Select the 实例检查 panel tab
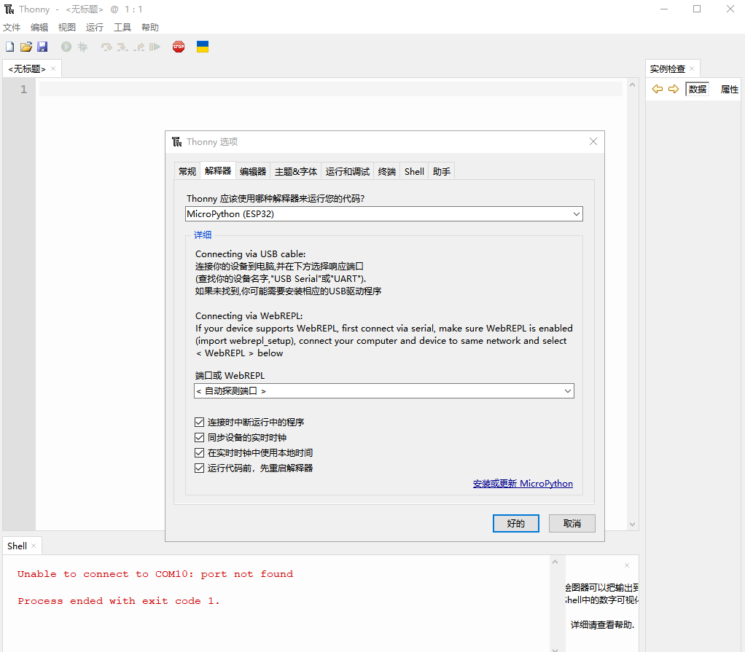The width and height of the screenshot is (745, 652). coord(668,69)
